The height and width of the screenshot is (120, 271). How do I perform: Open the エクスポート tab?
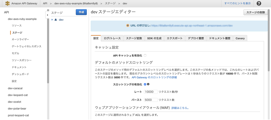[175, 38]
